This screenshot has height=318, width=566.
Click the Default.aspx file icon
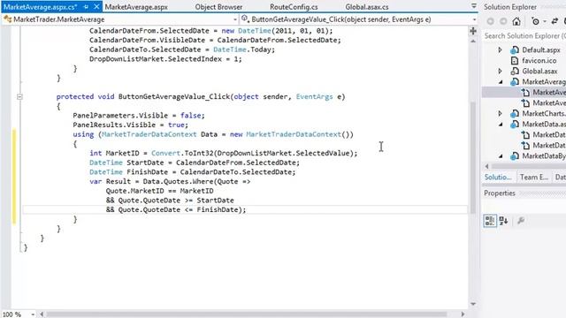coord(515,50)
